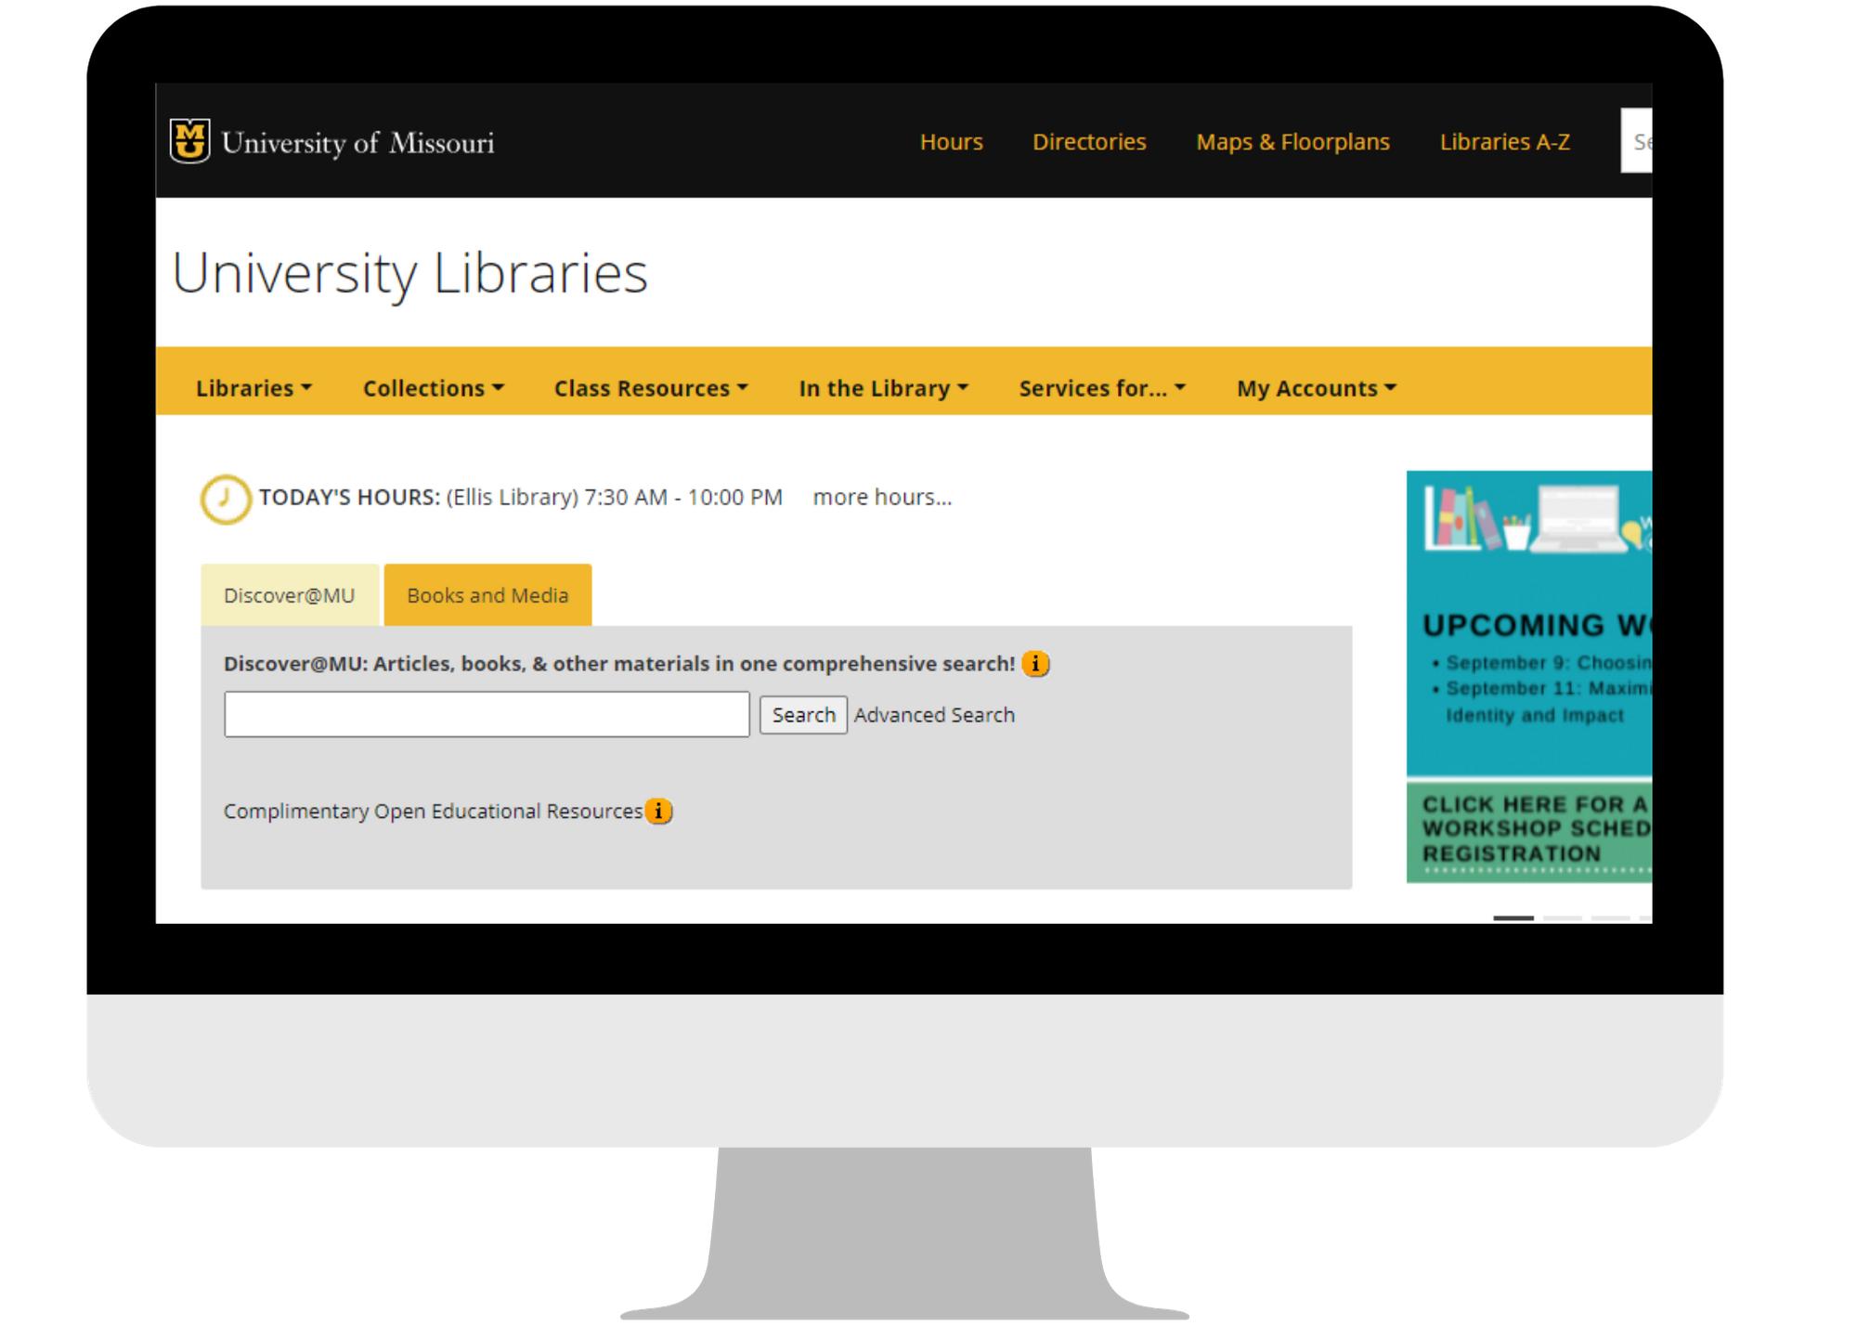Expand the Libraries dropdown menu

[253, 388]
